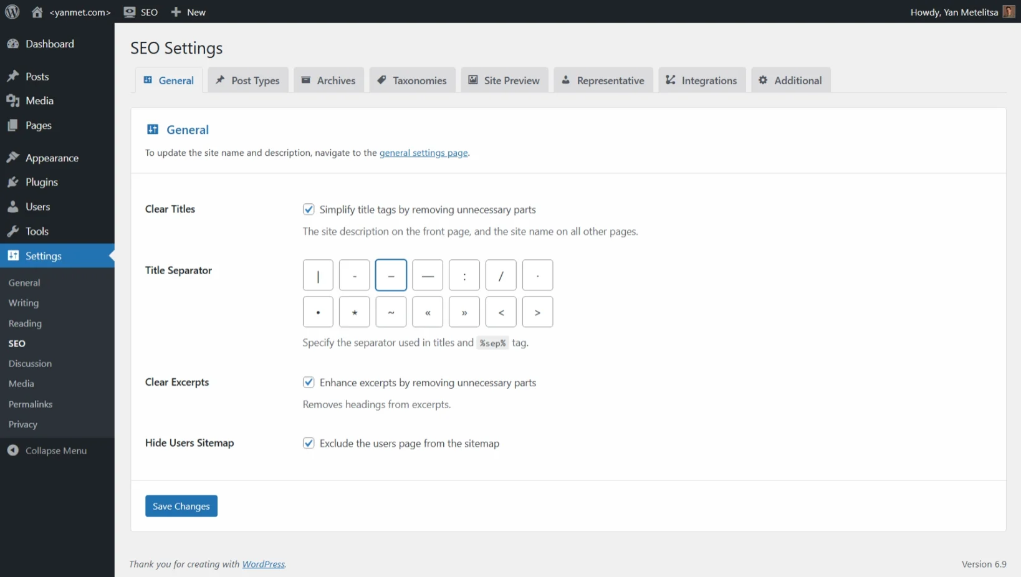Click the Save Changes button
This screenshot has height=577, width=1021.
tap(181, 506)
